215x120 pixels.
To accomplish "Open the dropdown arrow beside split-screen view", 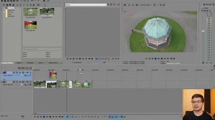I will [139, 5].
